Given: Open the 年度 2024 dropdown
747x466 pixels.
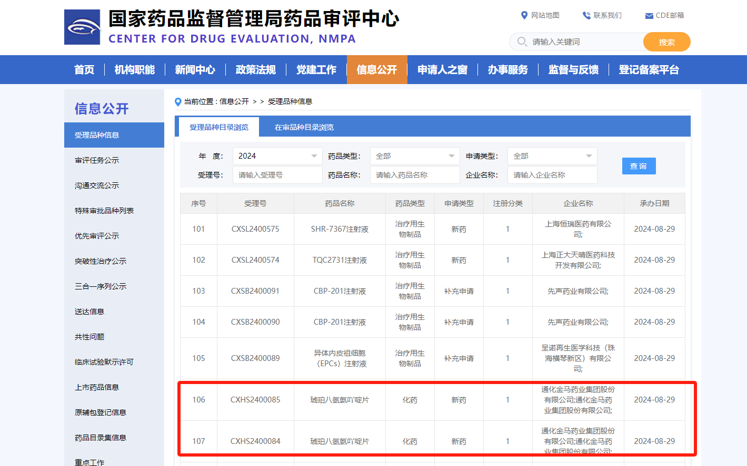Looking at the screenshot, I should (x=277, y=156).
